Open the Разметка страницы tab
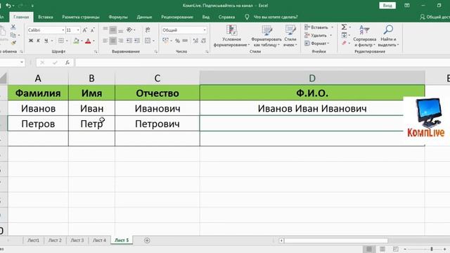The height and width of the screenshot is (253, 450). click(81, 17)
